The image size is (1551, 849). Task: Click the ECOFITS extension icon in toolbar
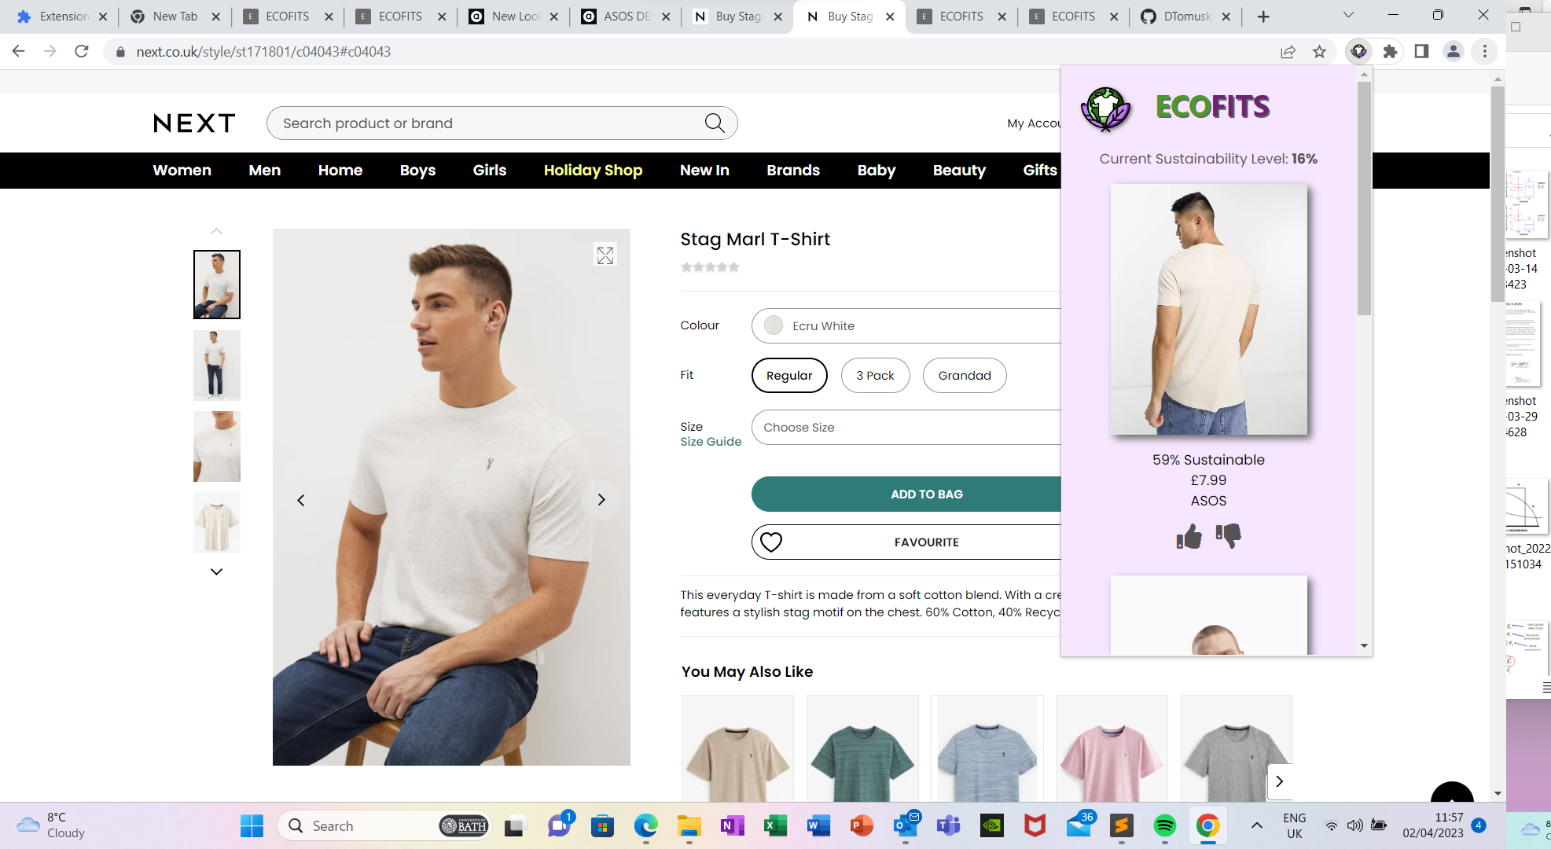click(x=1358, y=52)
